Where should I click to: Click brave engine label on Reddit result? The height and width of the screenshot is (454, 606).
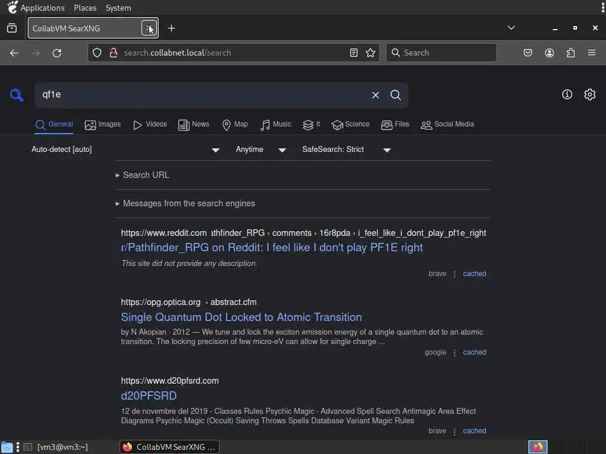(437, 274)
